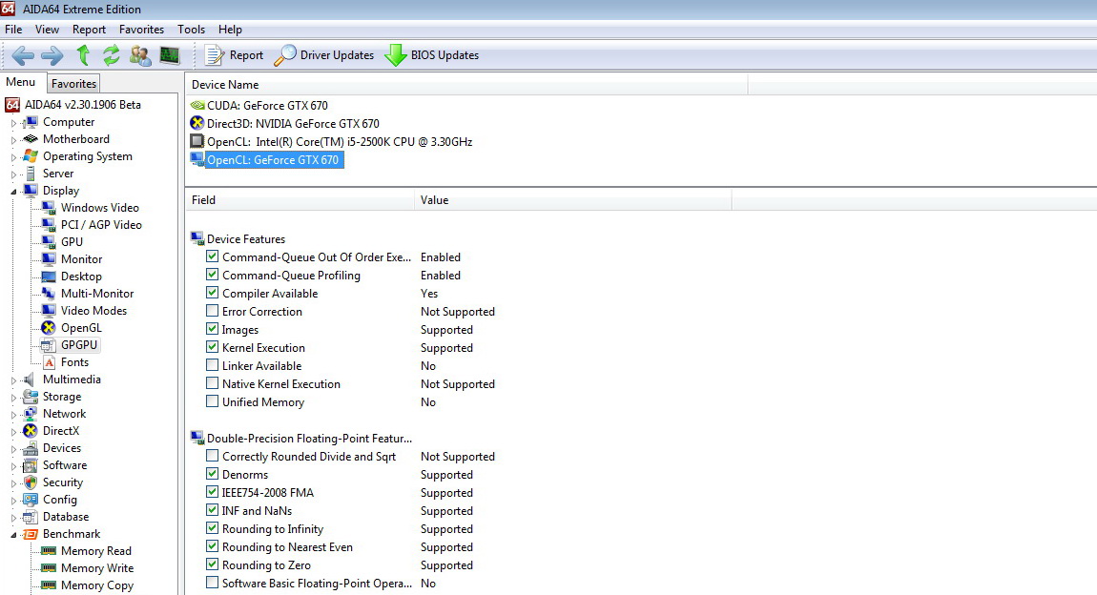Open the Memory Write benchmark icon
Viewport: 1097px width, 595px height.
pos(49,568)
